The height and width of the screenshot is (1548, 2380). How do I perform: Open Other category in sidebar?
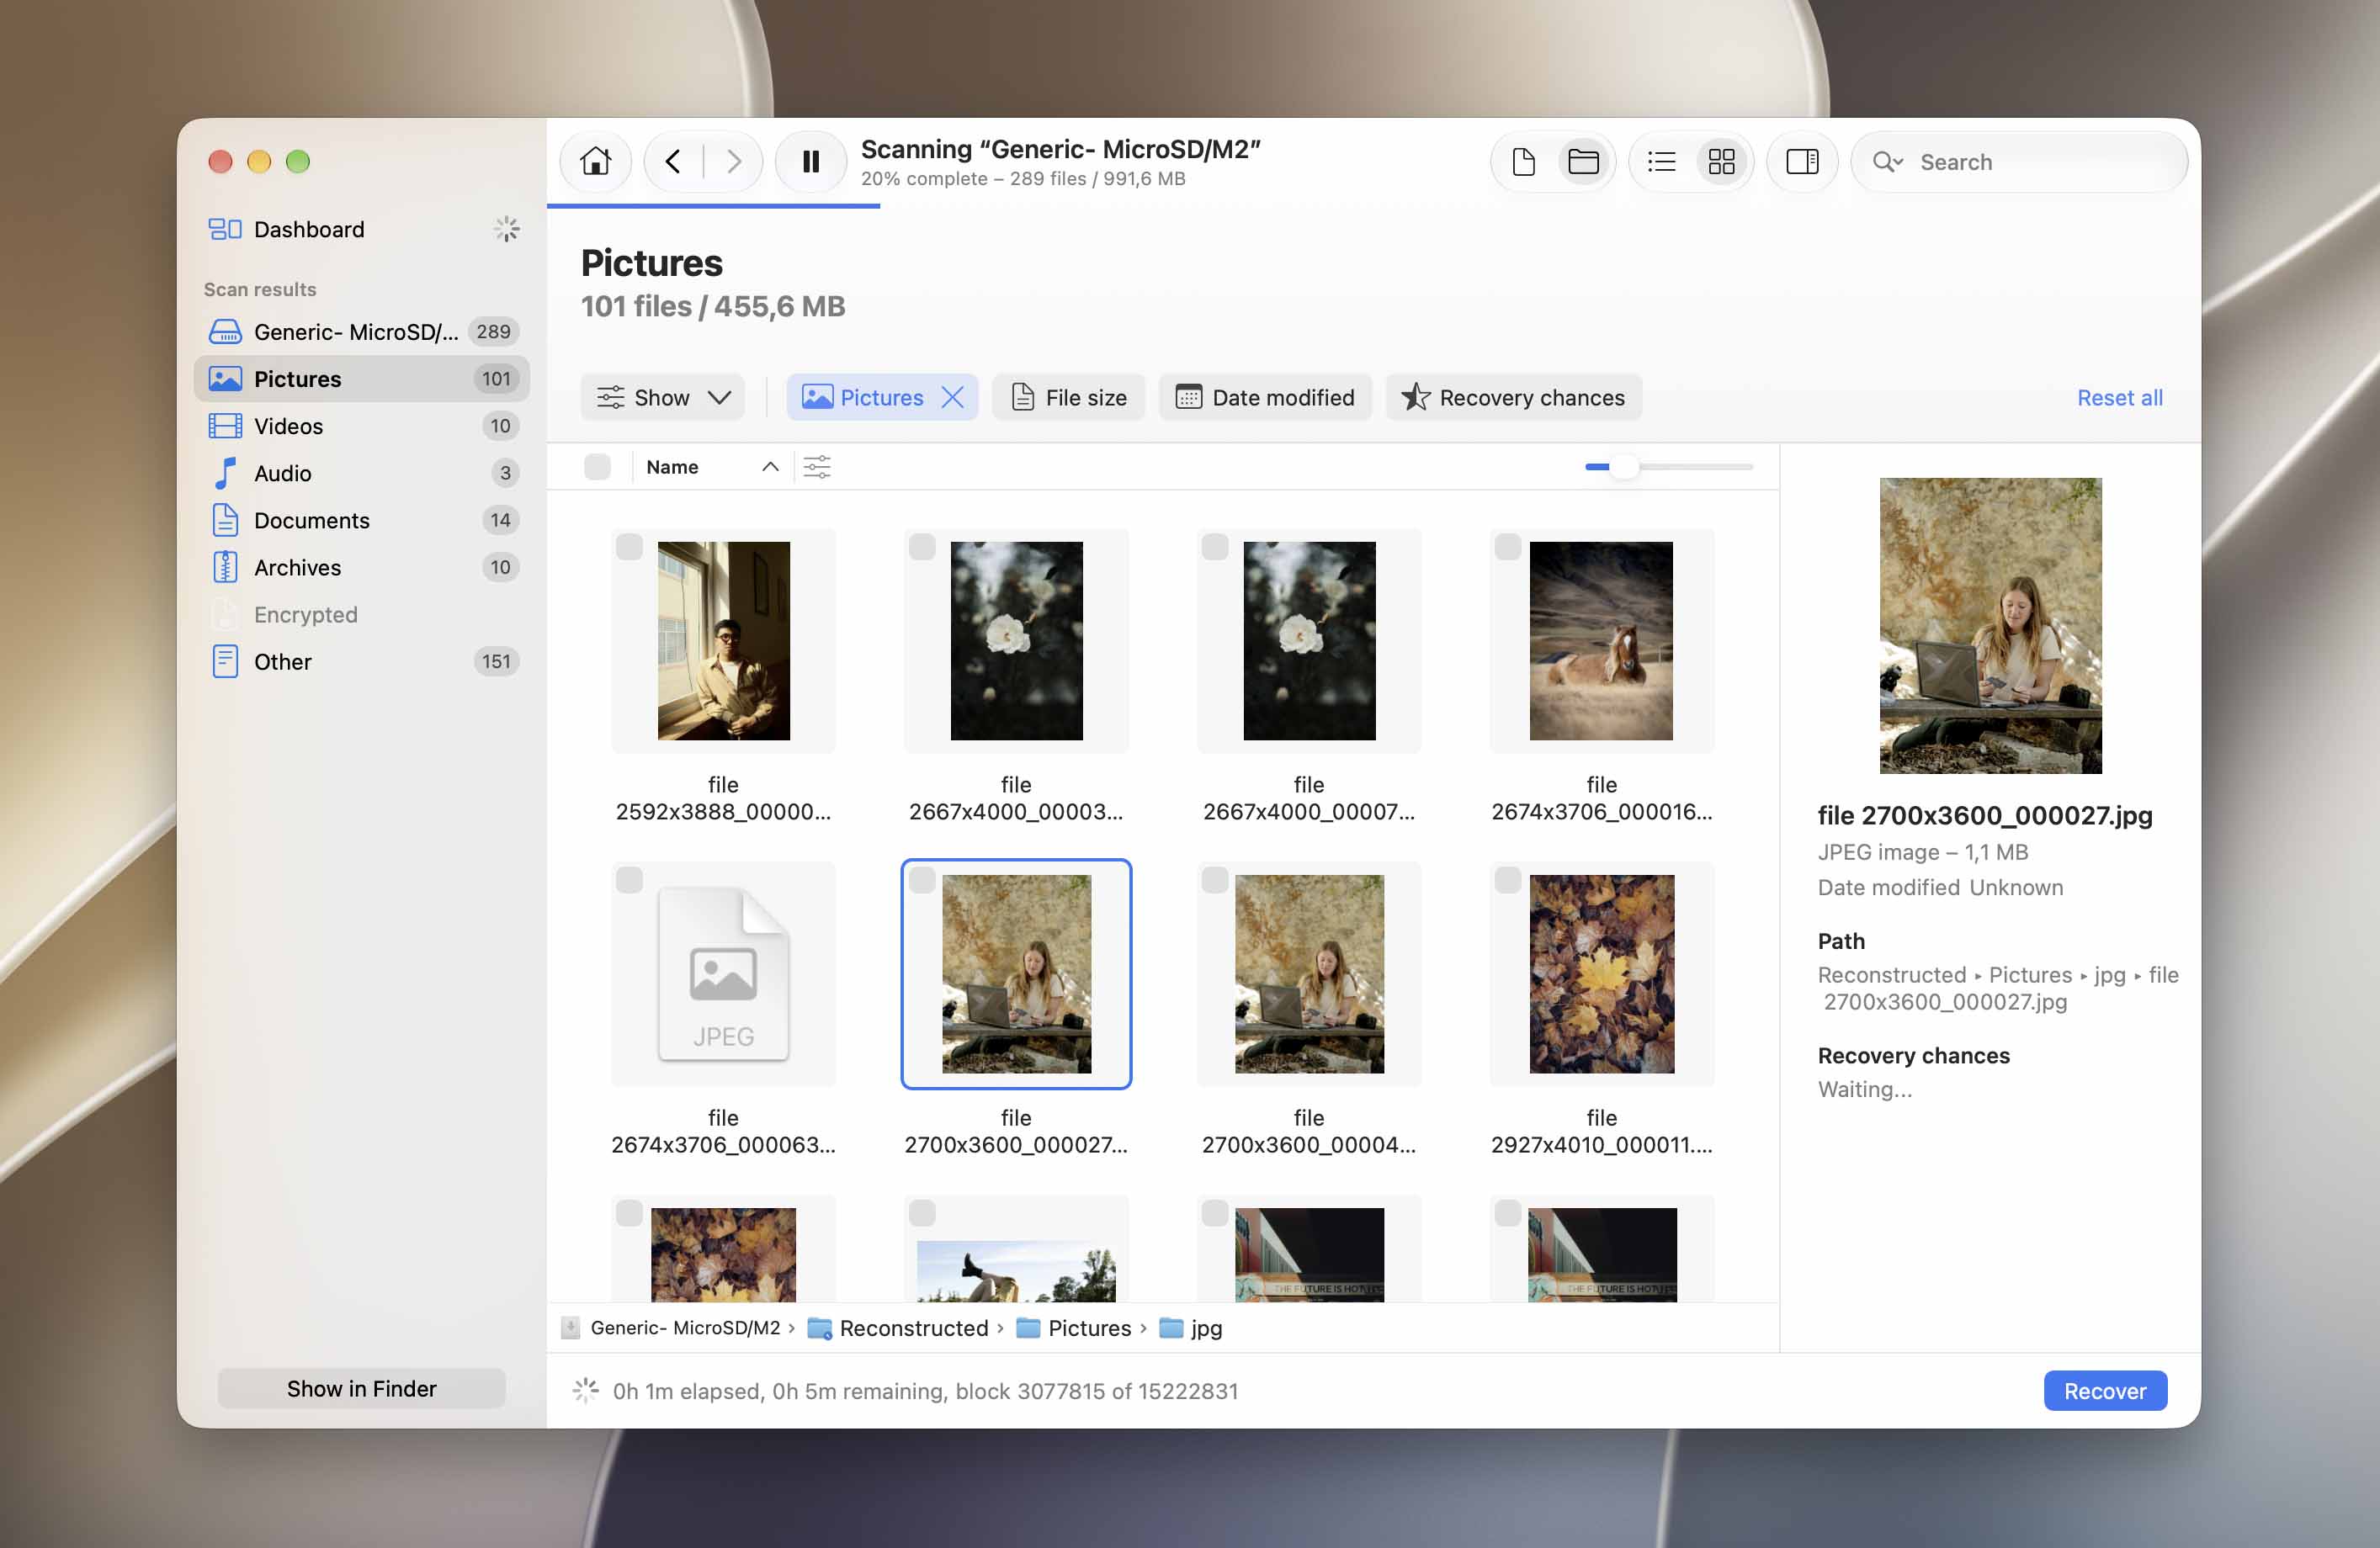coord(362,661)
